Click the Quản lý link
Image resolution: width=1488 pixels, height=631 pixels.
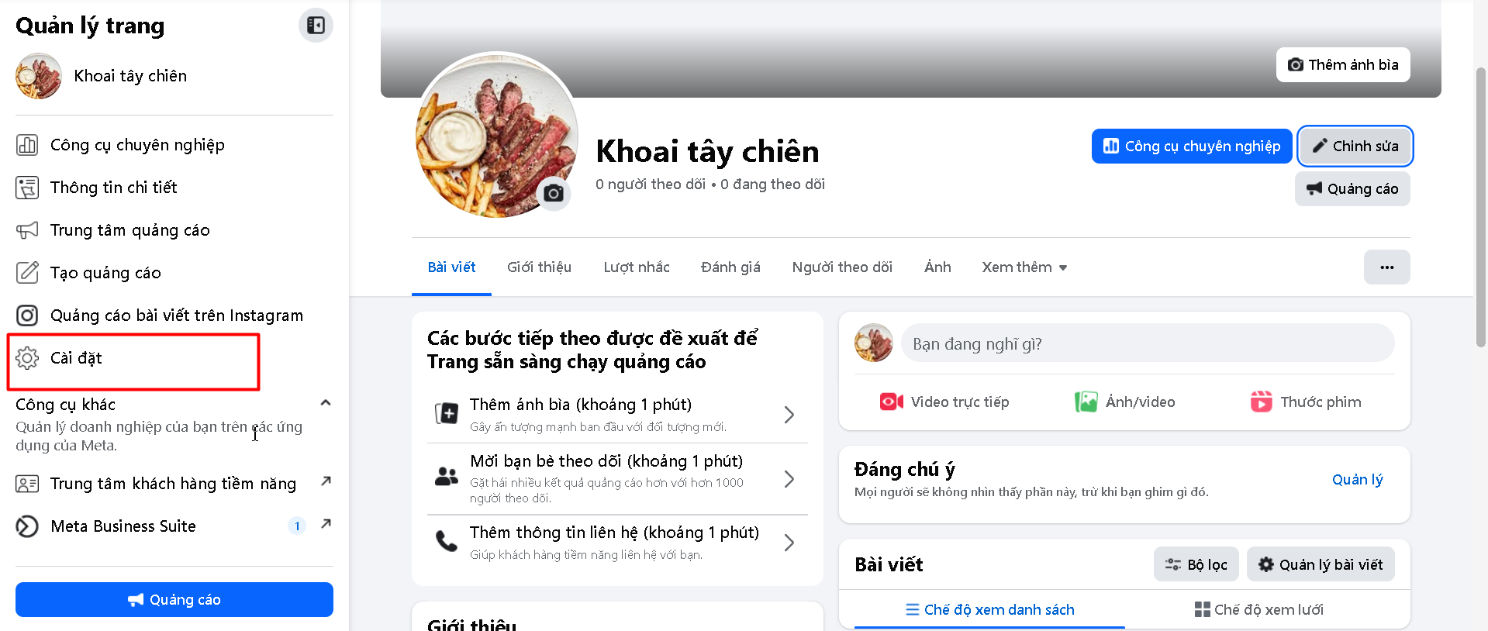coord(1357,480)
